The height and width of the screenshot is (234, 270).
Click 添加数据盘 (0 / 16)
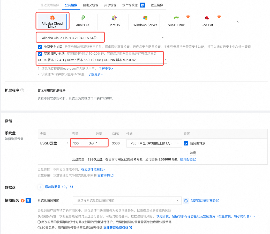[x=59, y=187]
